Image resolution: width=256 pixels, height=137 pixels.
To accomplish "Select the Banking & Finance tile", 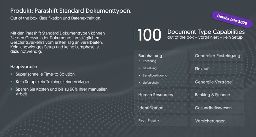I will click(217, 95).
